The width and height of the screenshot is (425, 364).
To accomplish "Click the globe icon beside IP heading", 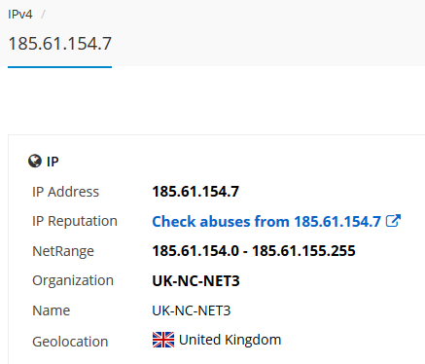I will click(x=35, y=161).
